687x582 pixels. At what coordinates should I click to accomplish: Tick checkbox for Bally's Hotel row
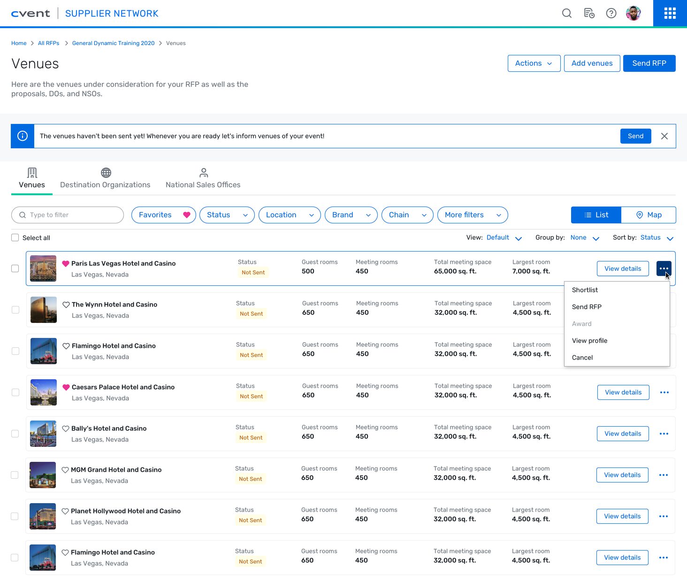pos(15,434)
